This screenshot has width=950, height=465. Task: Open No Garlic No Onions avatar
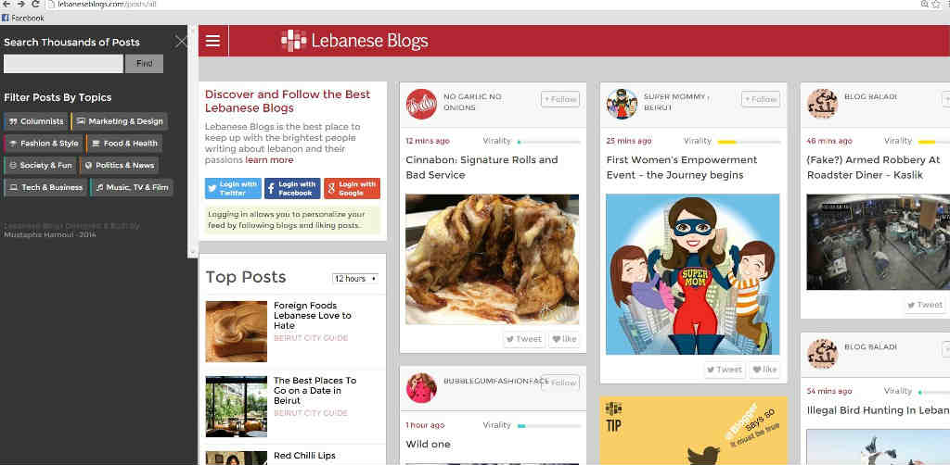pos(421,104)
